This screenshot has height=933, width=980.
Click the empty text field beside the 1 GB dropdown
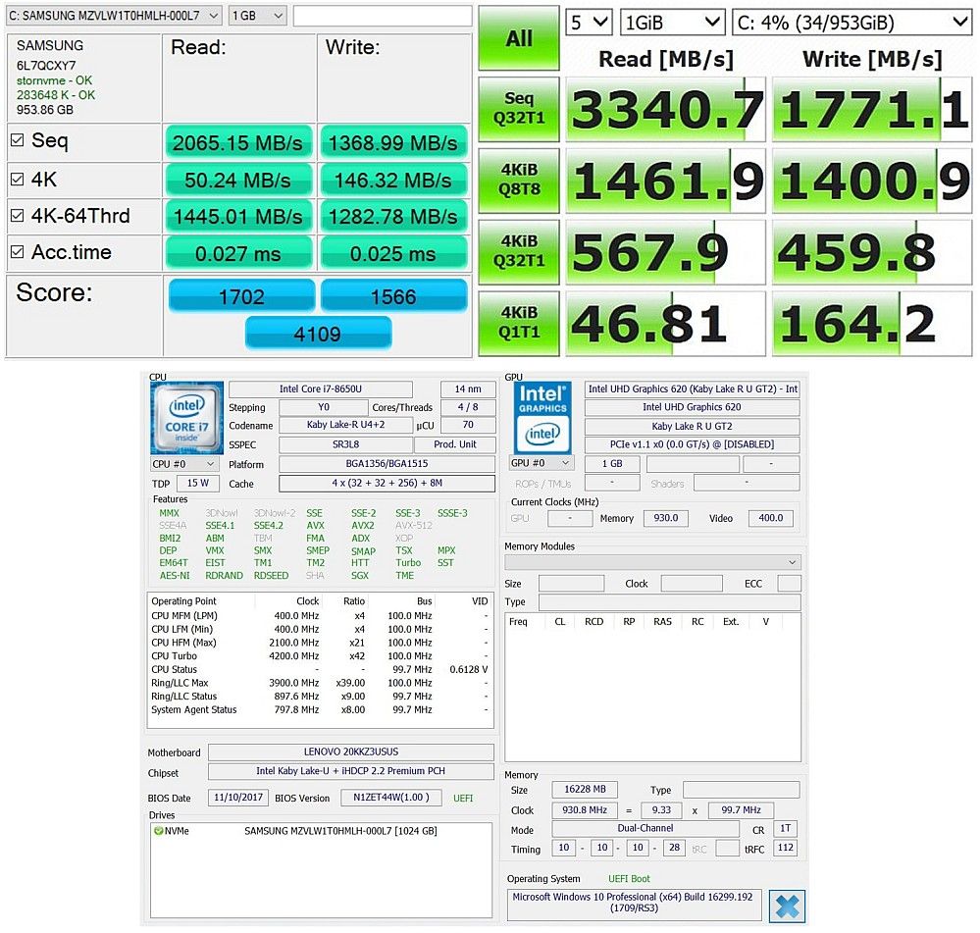383,16
